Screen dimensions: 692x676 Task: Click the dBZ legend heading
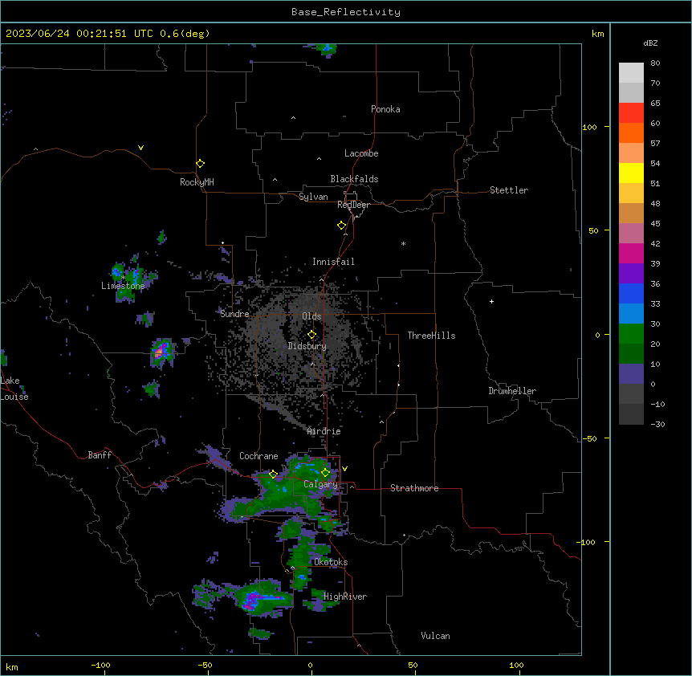[650, 43]
